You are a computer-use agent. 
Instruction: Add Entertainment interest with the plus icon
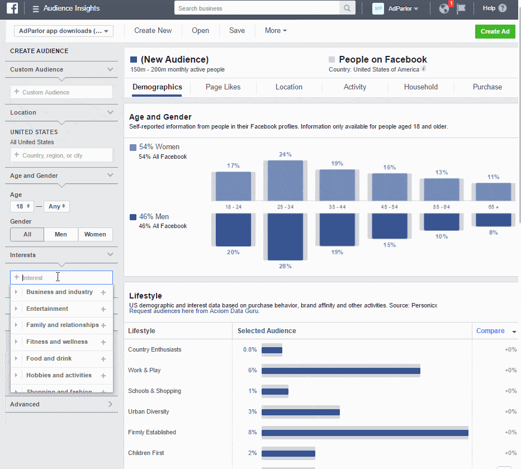click(x=103, y=309)
